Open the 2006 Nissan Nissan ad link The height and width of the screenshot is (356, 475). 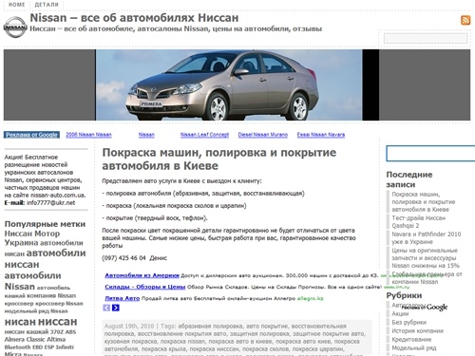click(x=88, y=135)
